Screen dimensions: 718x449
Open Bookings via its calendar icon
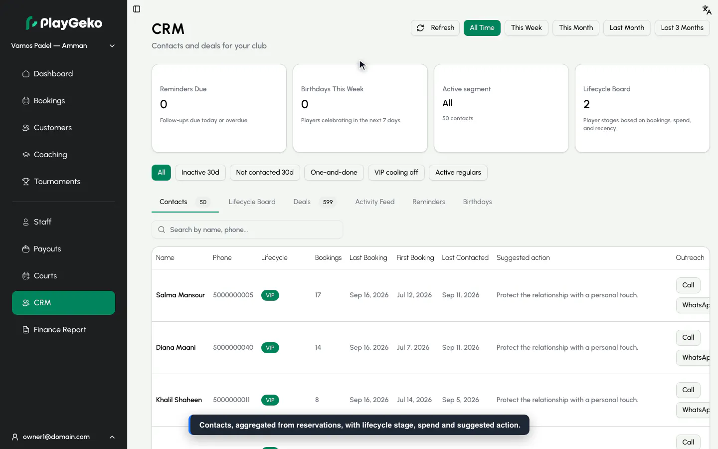click(x=26, y=101)
